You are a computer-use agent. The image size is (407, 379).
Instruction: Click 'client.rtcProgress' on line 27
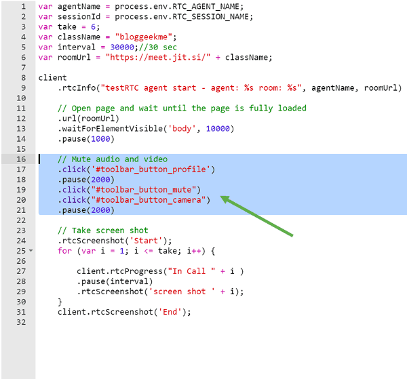[119, 271]
